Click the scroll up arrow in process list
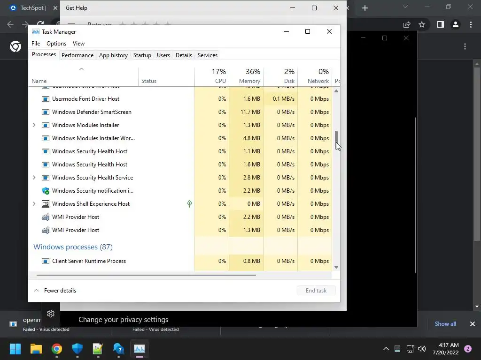The width and height of the screenshot is (481, 360). (x=336, y=91)
